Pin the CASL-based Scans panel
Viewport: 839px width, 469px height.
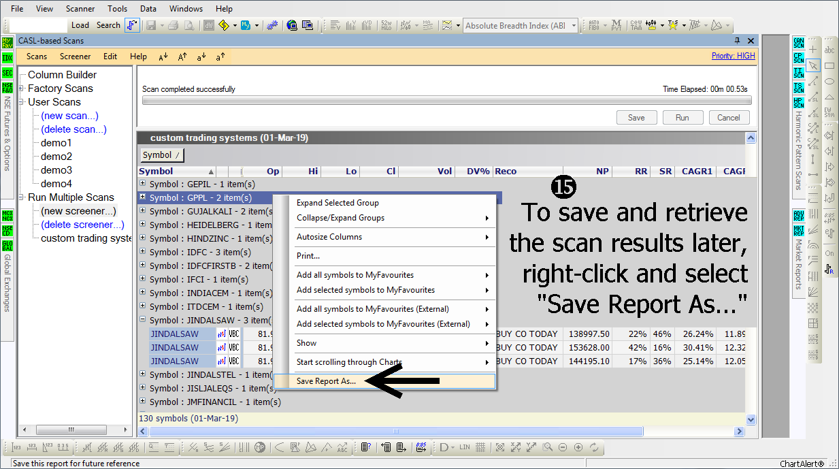[738, 41]
